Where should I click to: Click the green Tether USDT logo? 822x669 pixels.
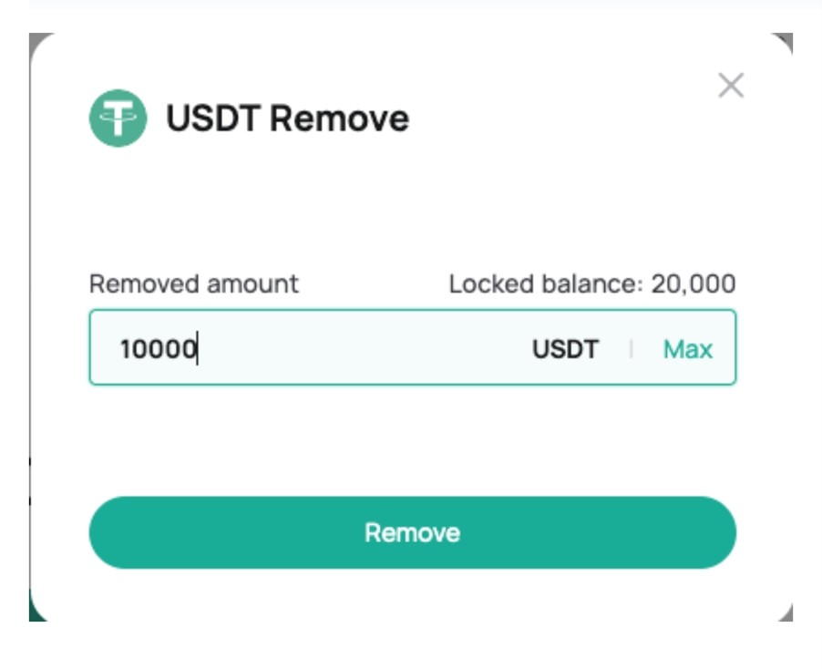(x=118, y=118)
